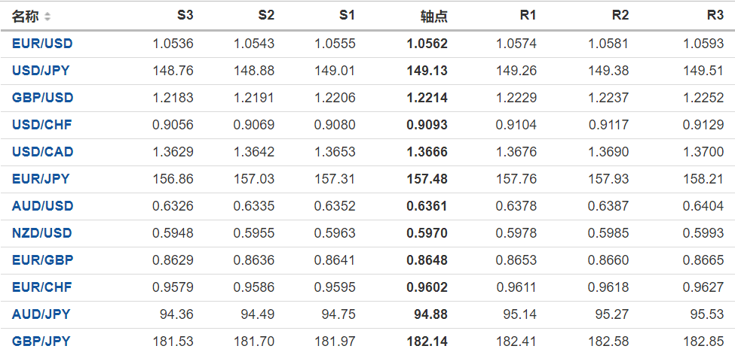The height and width of the screenshot is (352, 735).
Task: Click the NZD/USD pair link
Action: [x=42, y=233]
